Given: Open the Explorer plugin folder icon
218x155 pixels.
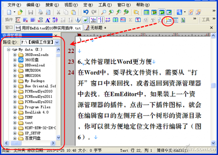Looking at the screenshot, I should click(168, 20).
